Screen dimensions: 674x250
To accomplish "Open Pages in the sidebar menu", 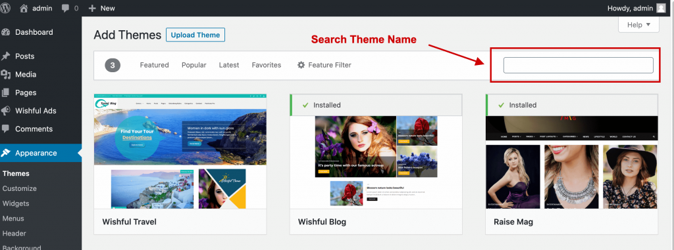I will [26, 93].
